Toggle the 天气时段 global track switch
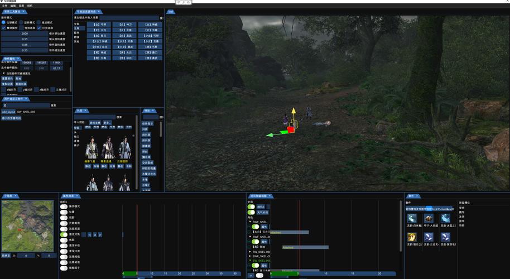 [251, 213]
